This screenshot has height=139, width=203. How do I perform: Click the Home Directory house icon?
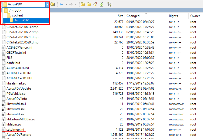coord(95,5)
